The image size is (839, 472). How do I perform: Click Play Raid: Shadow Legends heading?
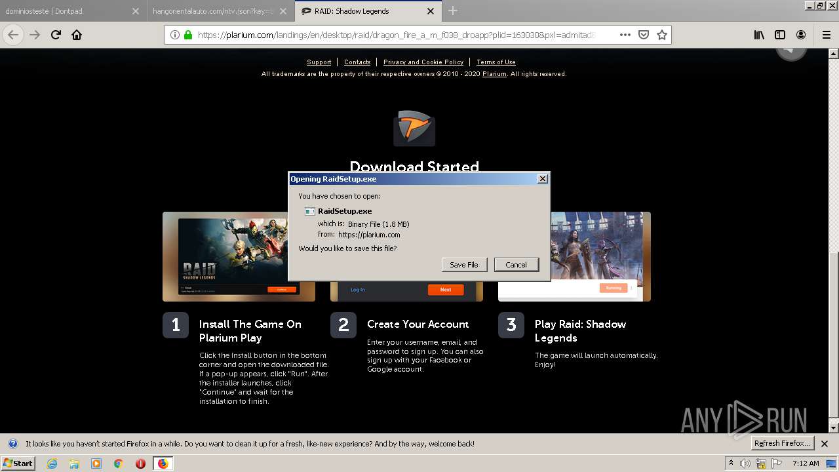580,331
